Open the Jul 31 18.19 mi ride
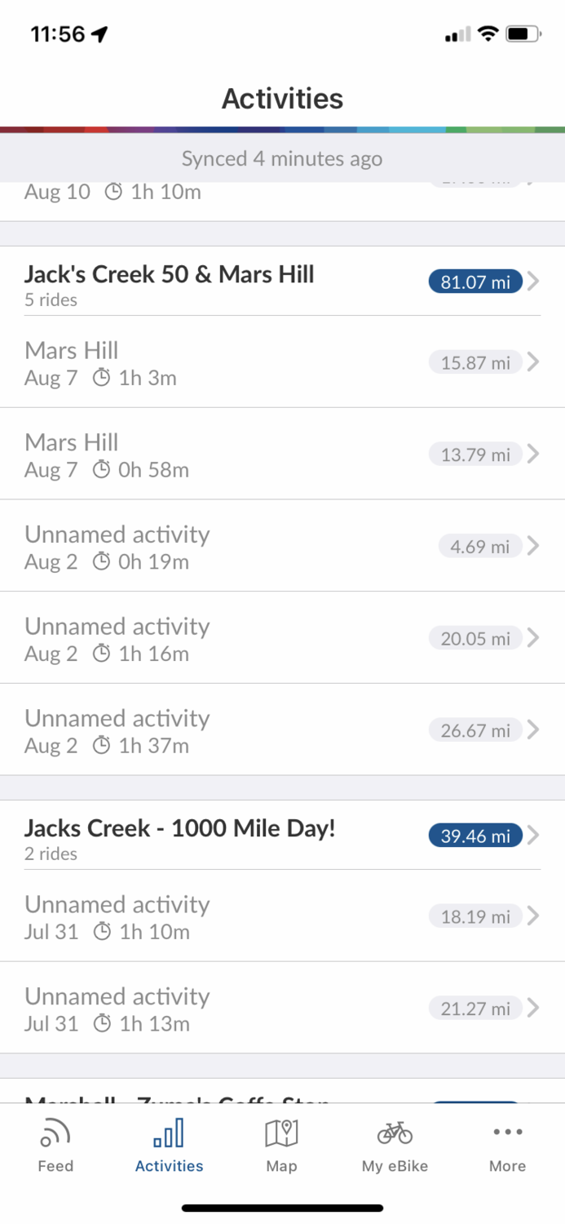This screenshot has width=565, height=1224. click(204, 916)
